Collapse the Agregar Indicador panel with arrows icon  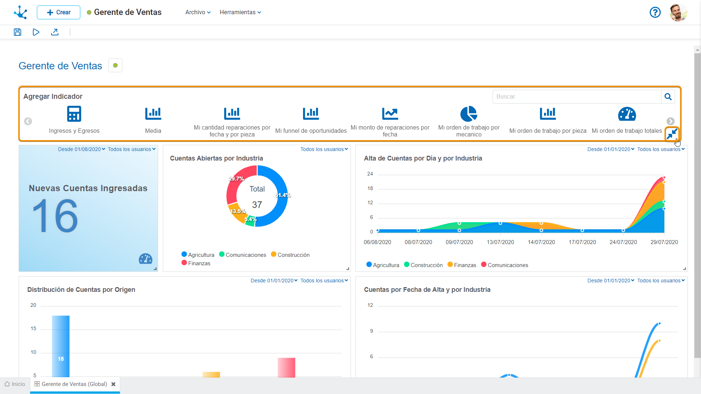point(672,134)
